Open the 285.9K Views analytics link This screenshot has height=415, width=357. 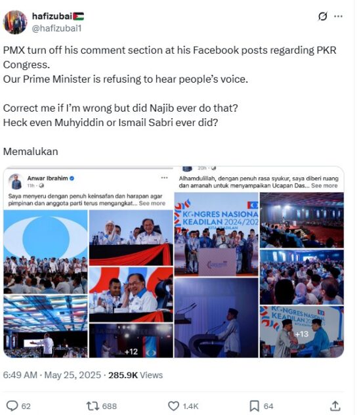point(135,375)
